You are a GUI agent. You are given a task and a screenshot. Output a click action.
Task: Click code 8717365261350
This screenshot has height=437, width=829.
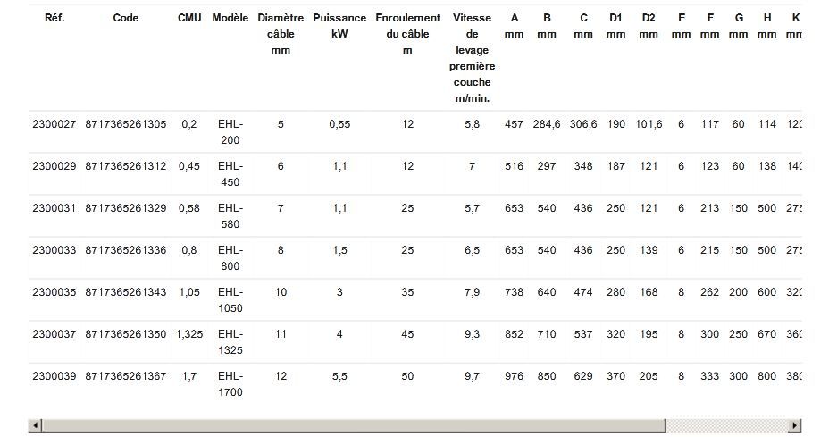click(126, 334)
